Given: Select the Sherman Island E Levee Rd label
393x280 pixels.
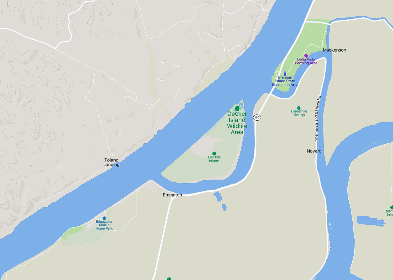Looking at the screenshot, I should coord(318,118).
